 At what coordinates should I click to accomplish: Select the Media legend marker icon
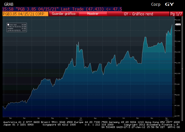coord(8,29)
